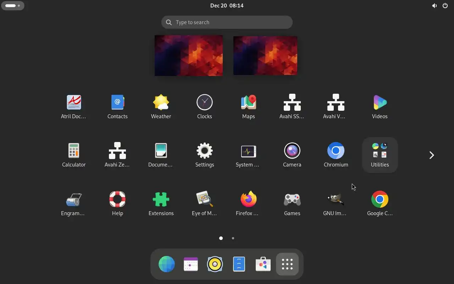Launch GNU Image Manipulation Program
The width and height of the screenshot is (454, 284).
[336, 203]
